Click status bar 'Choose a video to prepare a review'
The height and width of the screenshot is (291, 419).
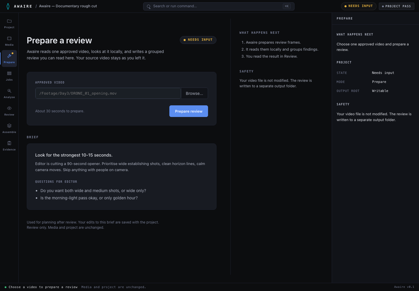[x=43, y=287]
